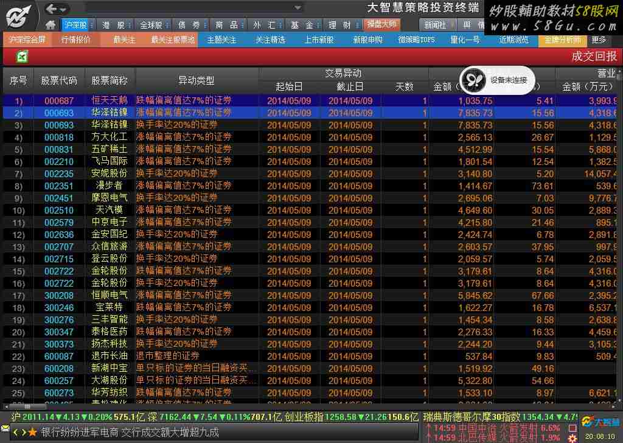Viewport: 623px width, 443px height.
Task: Switch to the 金牌分析师 tab
Action: (563, 40)
